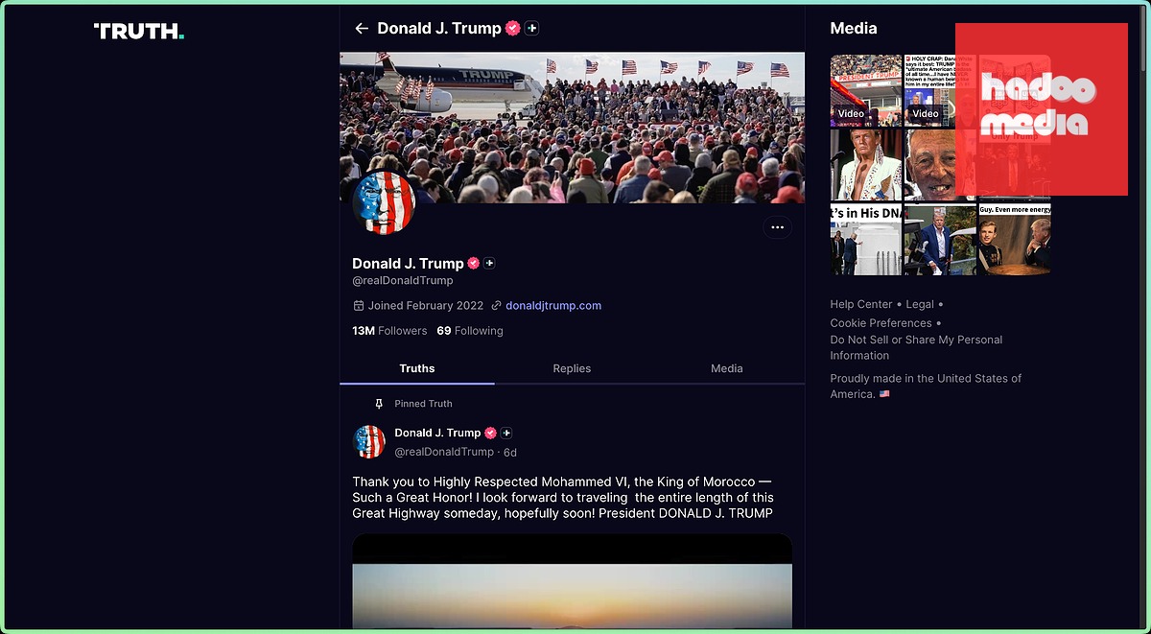Open the rally crowd banner image
The width and height of the screenshot is (1151, 634).
pyautogui.click(x=572, y=128)
